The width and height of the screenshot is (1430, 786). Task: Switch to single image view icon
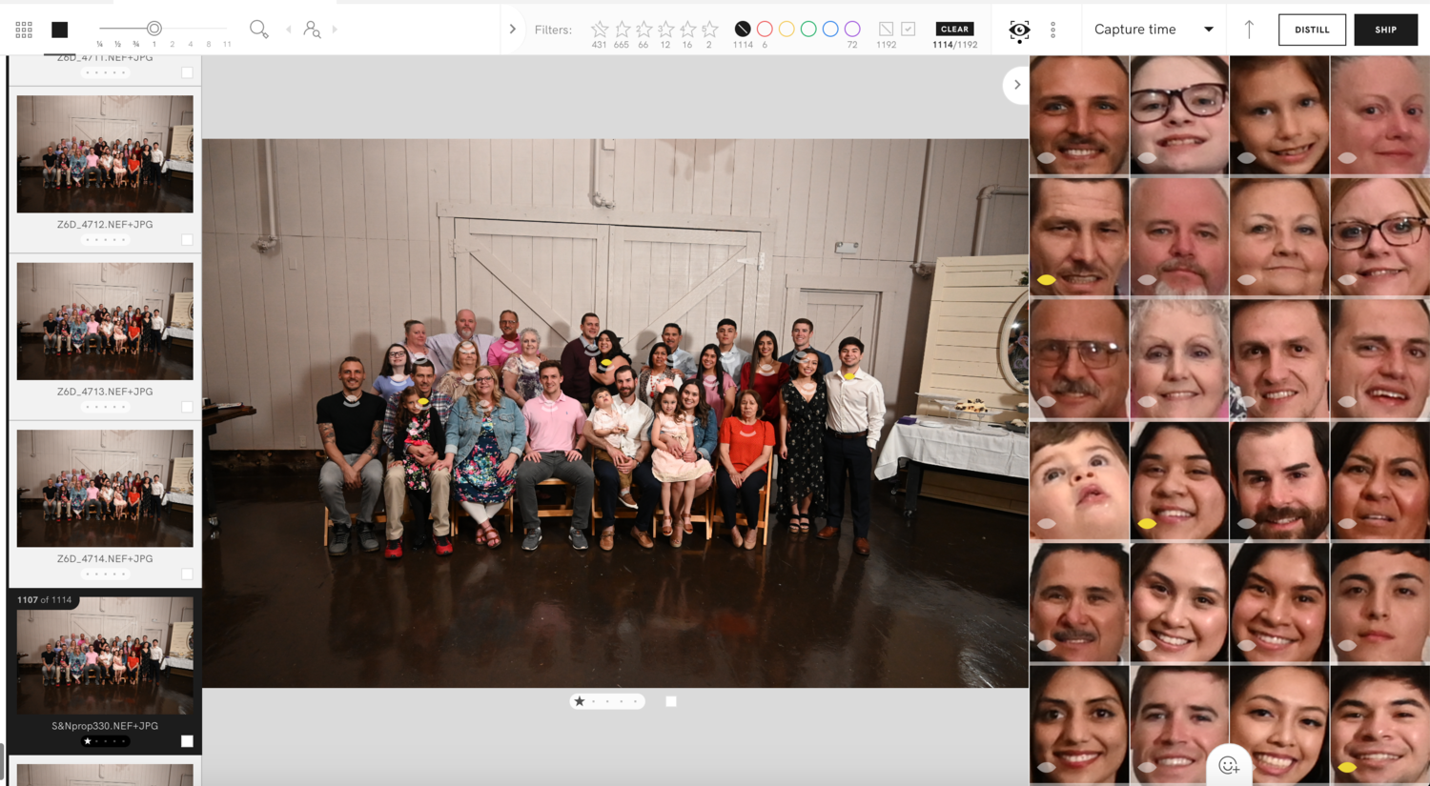click(59, 30)
